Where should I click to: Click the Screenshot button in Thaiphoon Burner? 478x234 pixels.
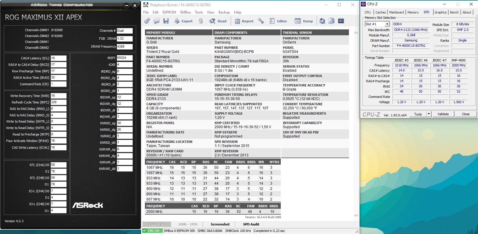click(220, 224)
